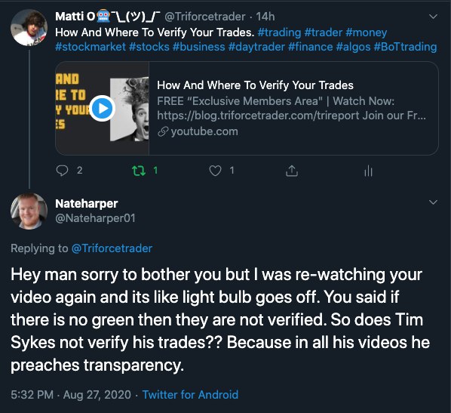The image size is (451, 413).
Task: Open the #BoTtrading hashtag
Action: [405, 47]
